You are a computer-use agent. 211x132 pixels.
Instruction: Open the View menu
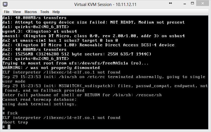[x=17, y=12]
